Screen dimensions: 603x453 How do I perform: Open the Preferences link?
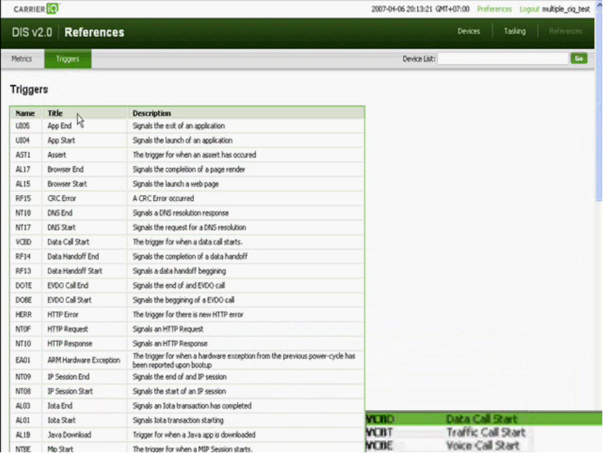pyautogui.click(x=494, y=10)
